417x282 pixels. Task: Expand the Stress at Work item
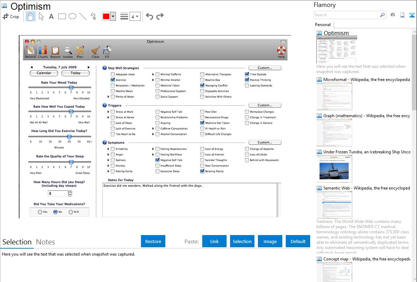(108, 112)
